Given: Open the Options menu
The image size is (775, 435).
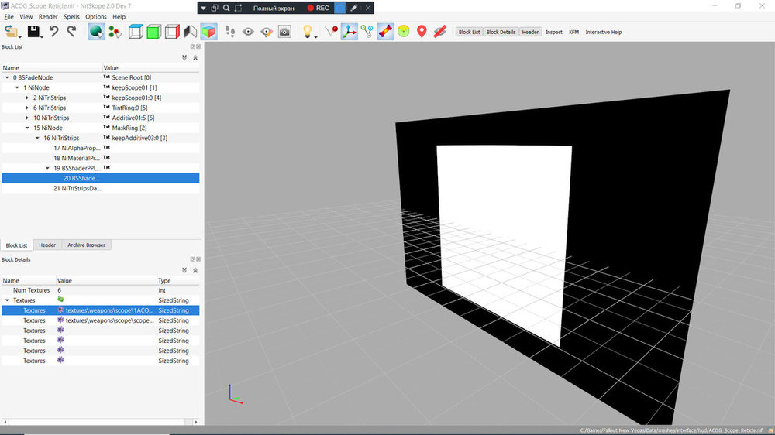Looking at the screenshot, I should point(96,17).
